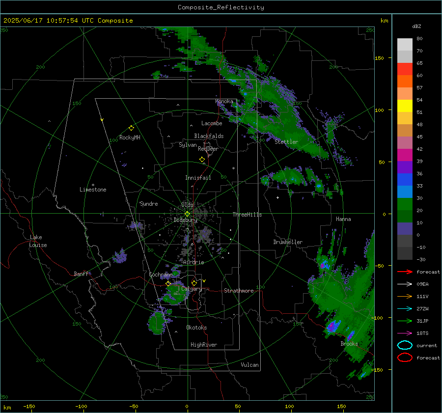Click the '80' value at the legend top
This screenshot has width=442, height=413.
(419, 39)
